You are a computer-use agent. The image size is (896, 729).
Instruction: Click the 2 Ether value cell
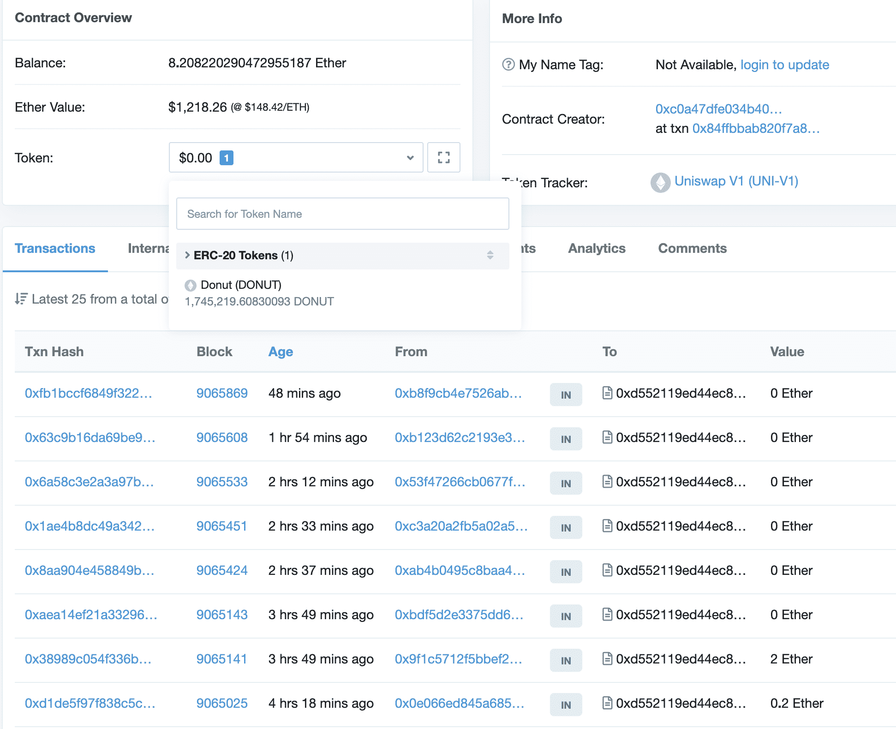[791, 659]
